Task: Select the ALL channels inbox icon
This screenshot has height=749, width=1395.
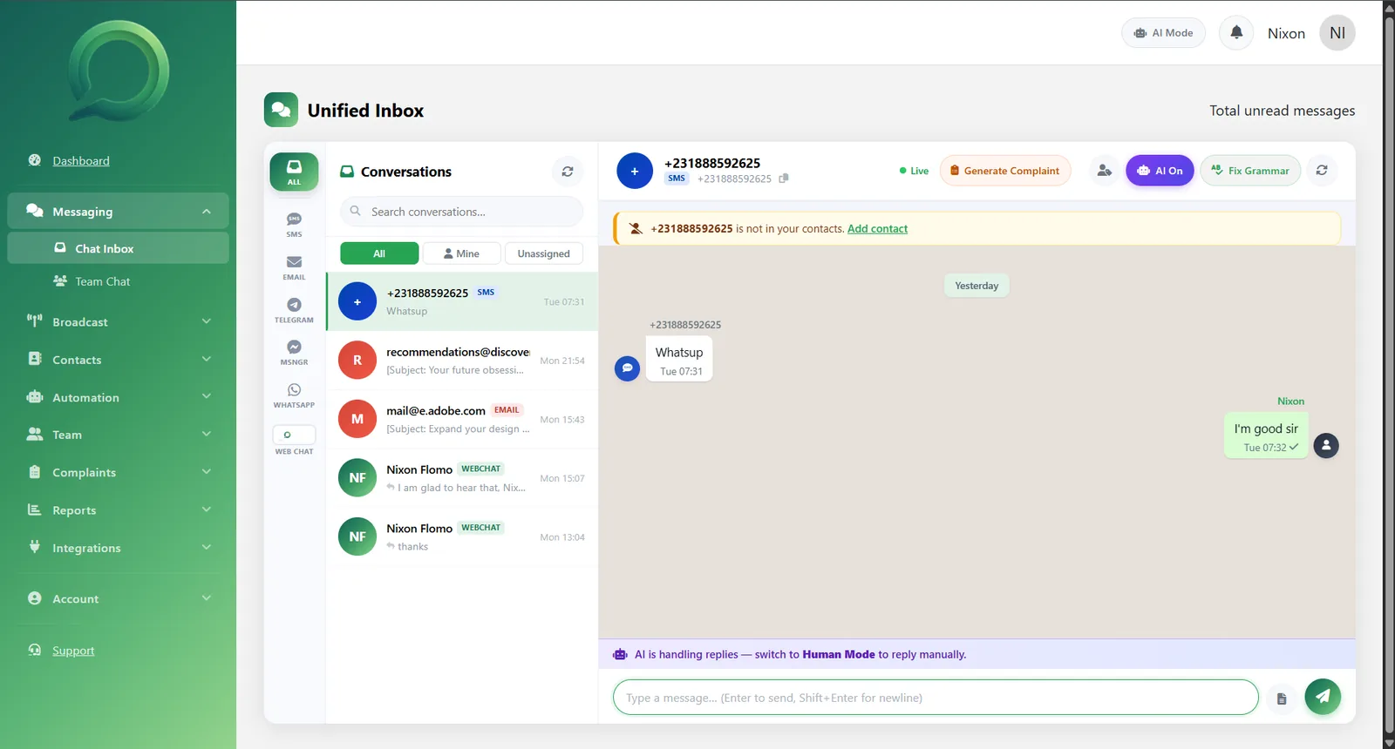Action: tap(294, 172)
